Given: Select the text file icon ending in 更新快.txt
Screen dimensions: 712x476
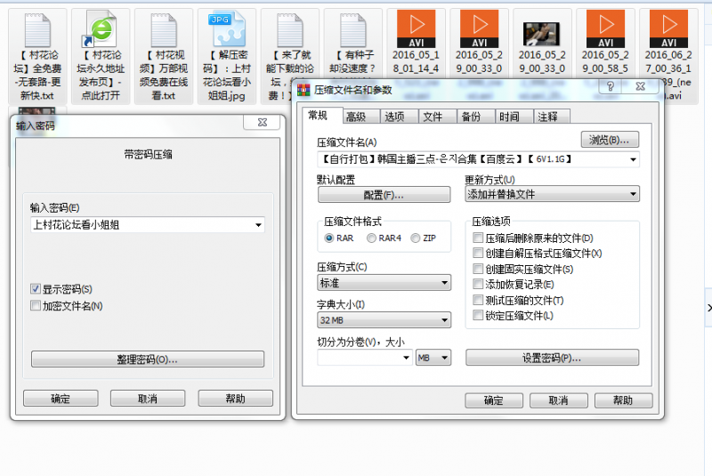Looking at the screenshot, I should click(x=36, y=36).
